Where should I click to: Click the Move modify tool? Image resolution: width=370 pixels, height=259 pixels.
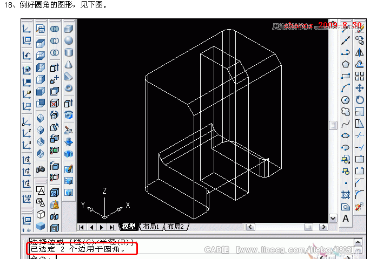tap(360, 88)
